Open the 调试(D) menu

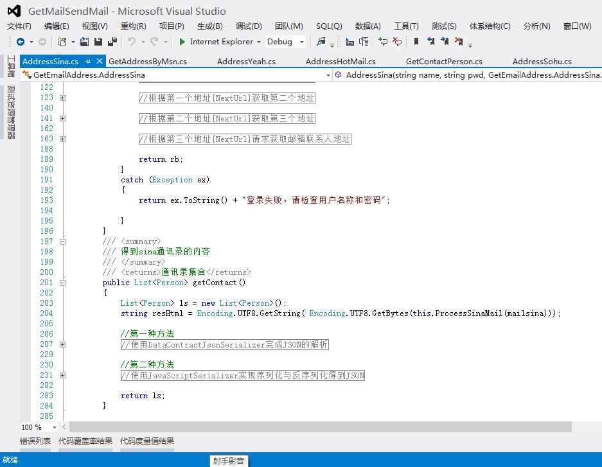tap(249, 26)
